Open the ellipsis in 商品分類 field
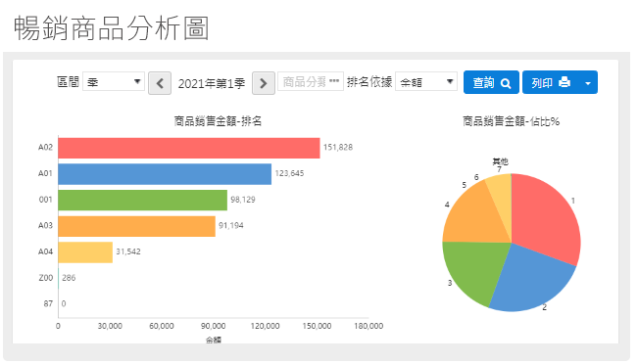Screen dimensions: 638x364 334,81
